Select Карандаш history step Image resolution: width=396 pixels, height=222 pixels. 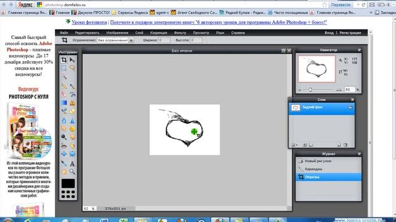329,169
